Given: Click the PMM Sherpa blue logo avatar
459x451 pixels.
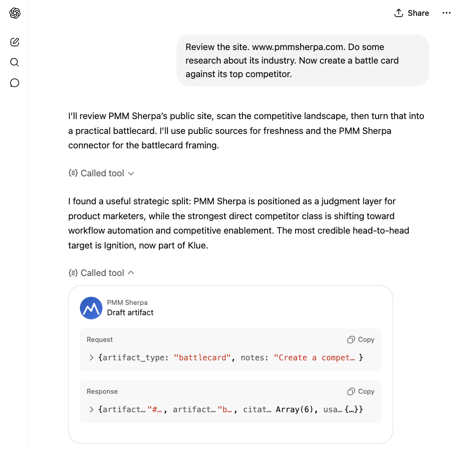Looking at the screenshot, I should pyautogui.click(x=91, y=308).
